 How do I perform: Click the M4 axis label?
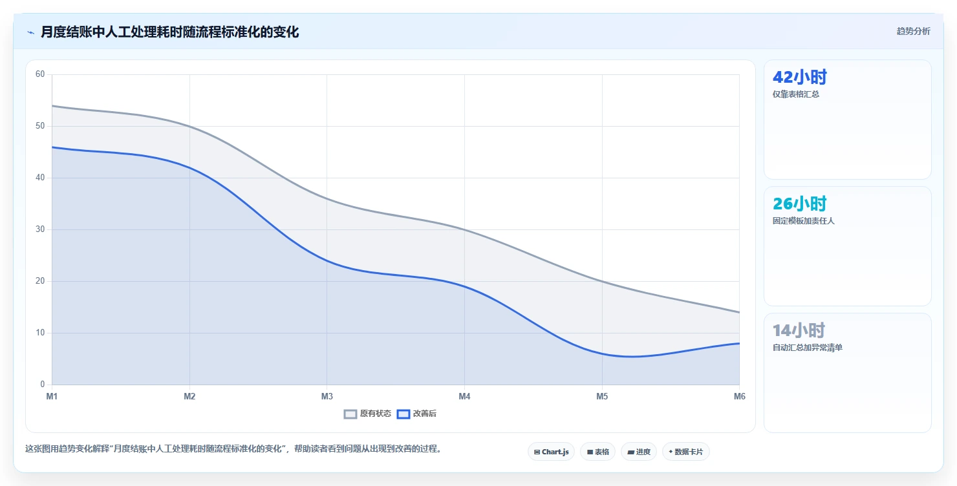(x=464, y=396)
